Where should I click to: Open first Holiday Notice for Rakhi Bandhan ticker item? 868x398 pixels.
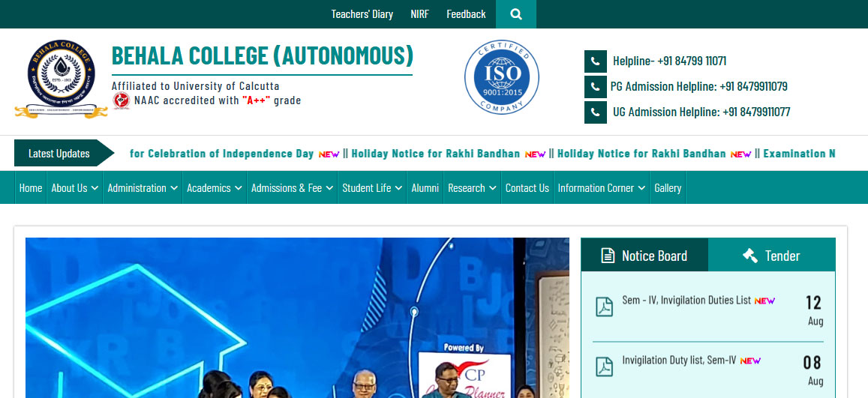click(x=436, y=154)
